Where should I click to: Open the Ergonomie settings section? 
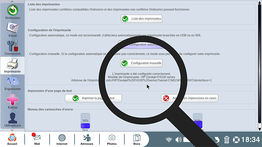(12, 83)
